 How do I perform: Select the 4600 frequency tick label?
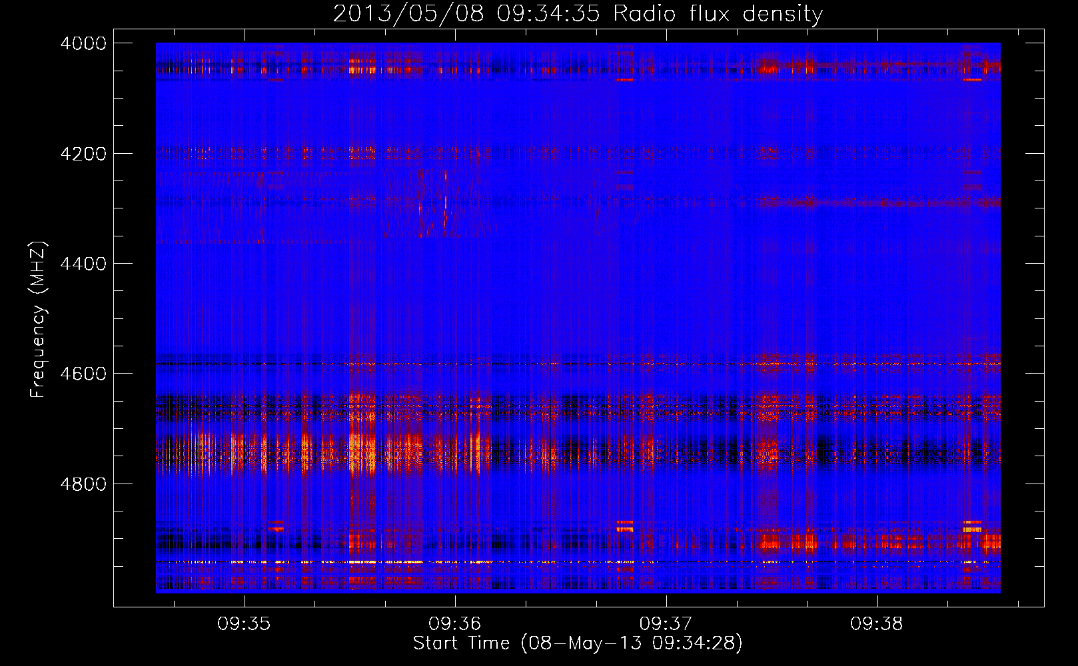pos(83,374)
